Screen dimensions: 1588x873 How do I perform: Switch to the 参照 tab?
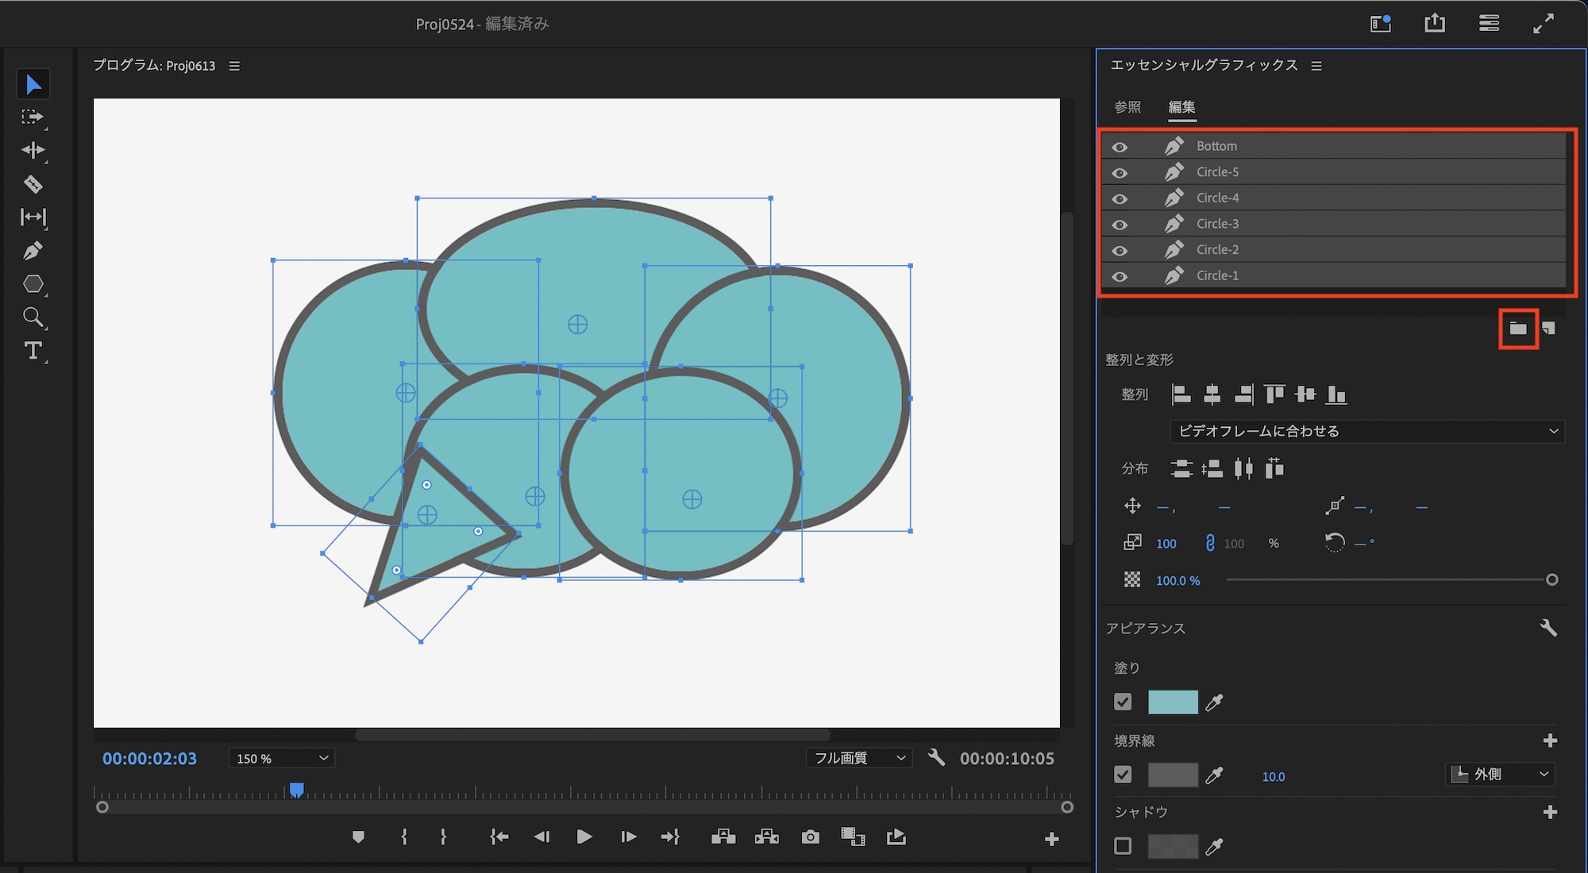(x=1127, y=107)
